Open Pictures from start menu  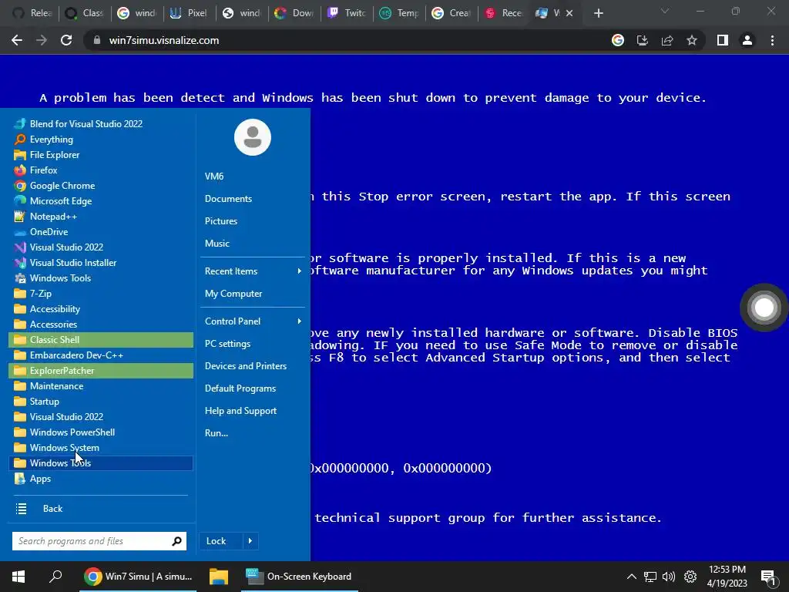coord(252,221)
